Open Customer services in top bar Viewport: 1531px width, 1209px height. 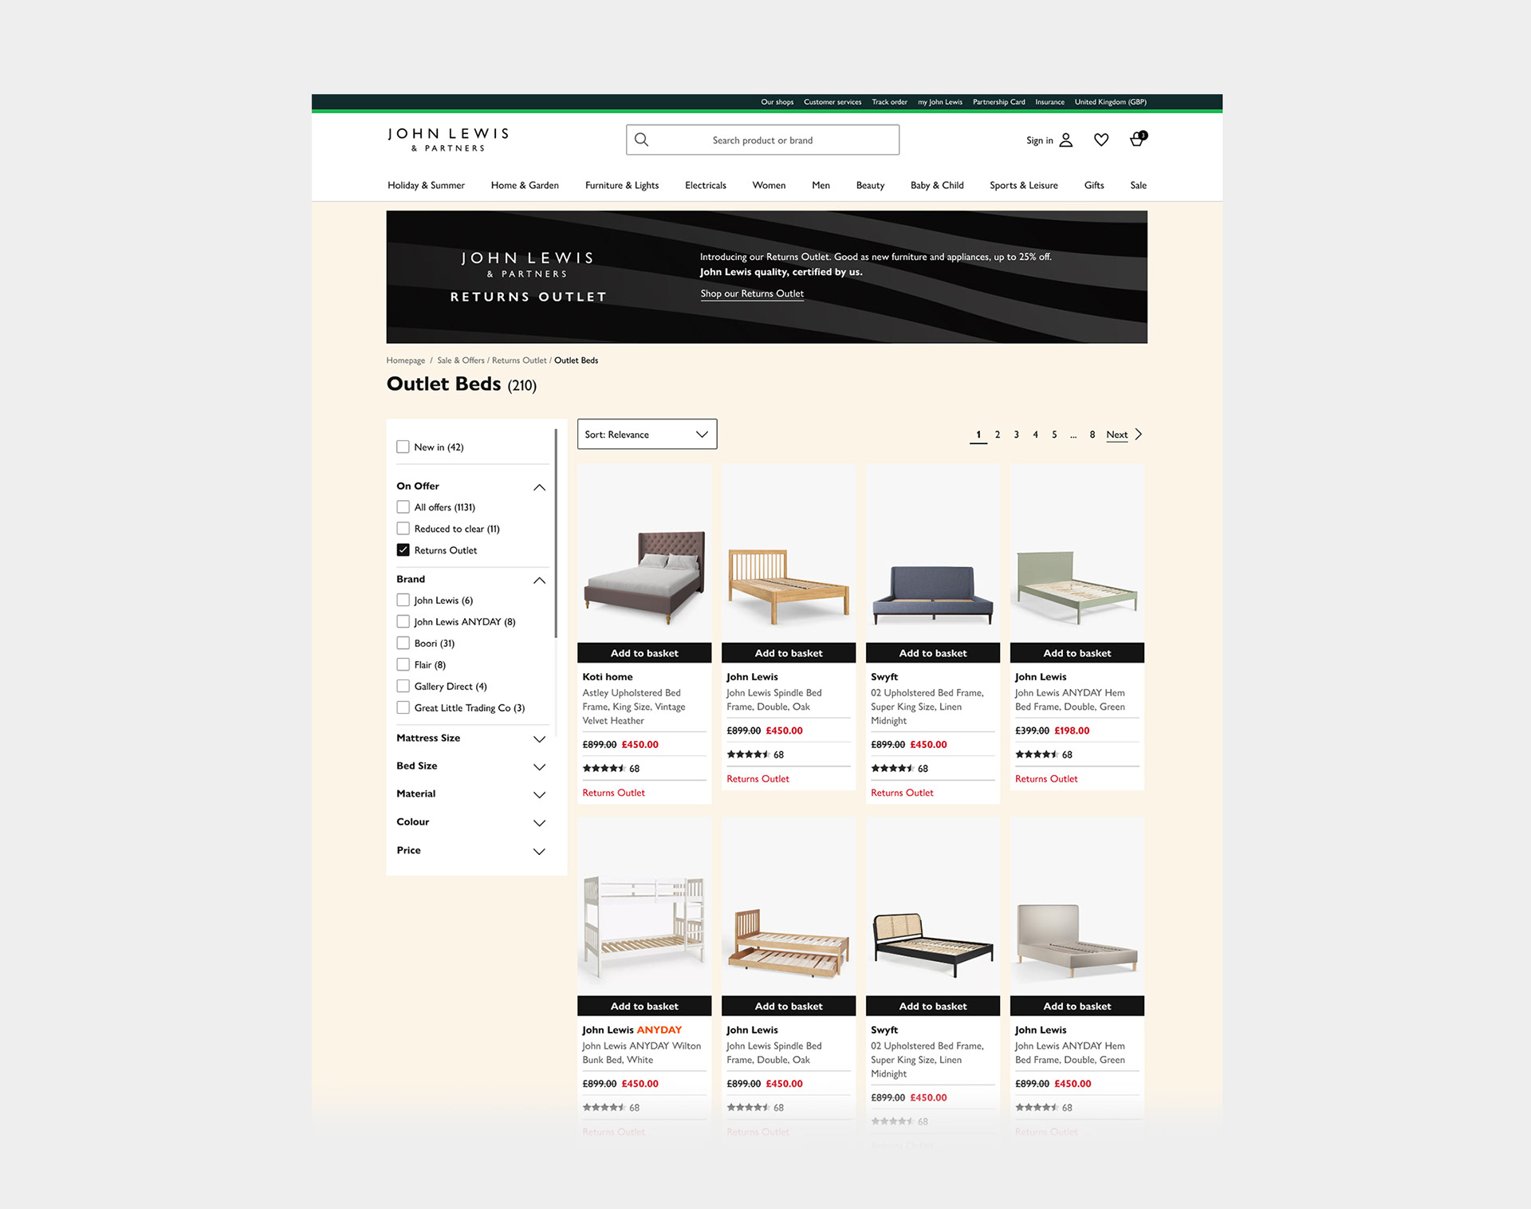tap(832, 102)
